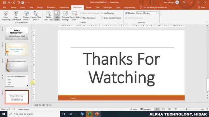
Task: Click English (India) language indicator
Action: coord(23,109)
